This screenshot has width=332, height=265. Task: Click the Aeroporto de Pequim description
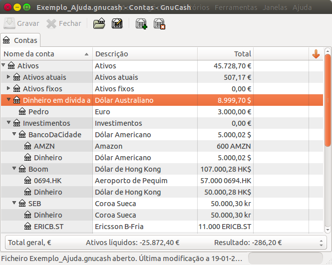point(131,181)
